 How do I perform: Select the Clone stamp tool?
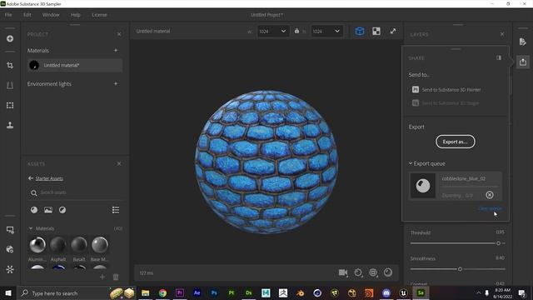[x=10, y=125]
